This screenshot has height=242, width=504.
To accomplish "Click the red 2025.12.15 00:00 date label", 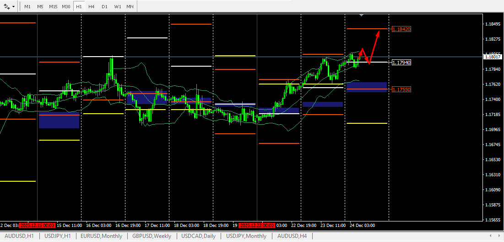I will pyautogui.click(x=37, y=225).
